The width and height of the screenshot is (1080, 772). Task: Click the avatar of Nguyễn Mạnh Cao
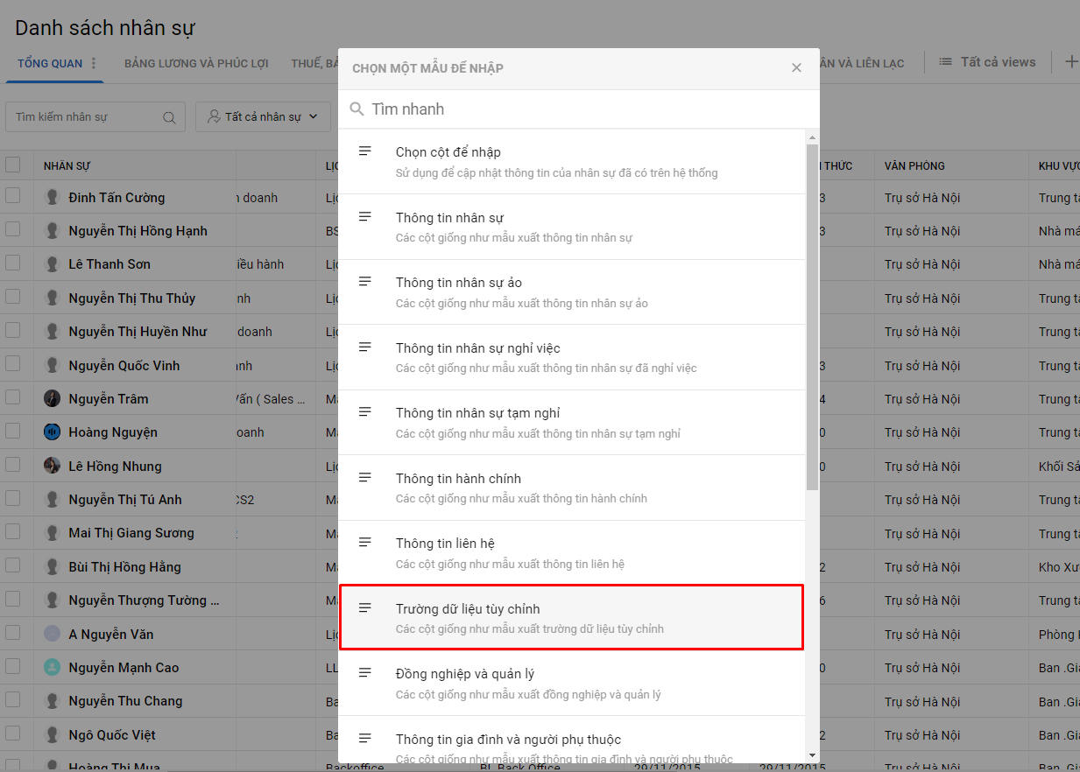(x=53, y=667)
